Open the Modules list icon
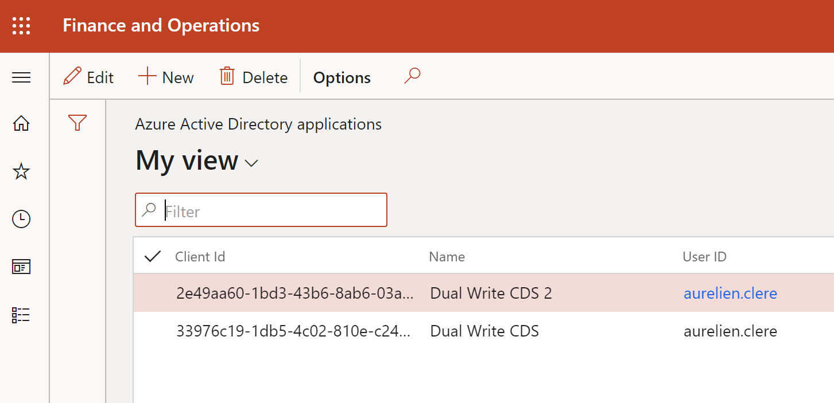The image size is (834, 403). [x=21, y=315]
